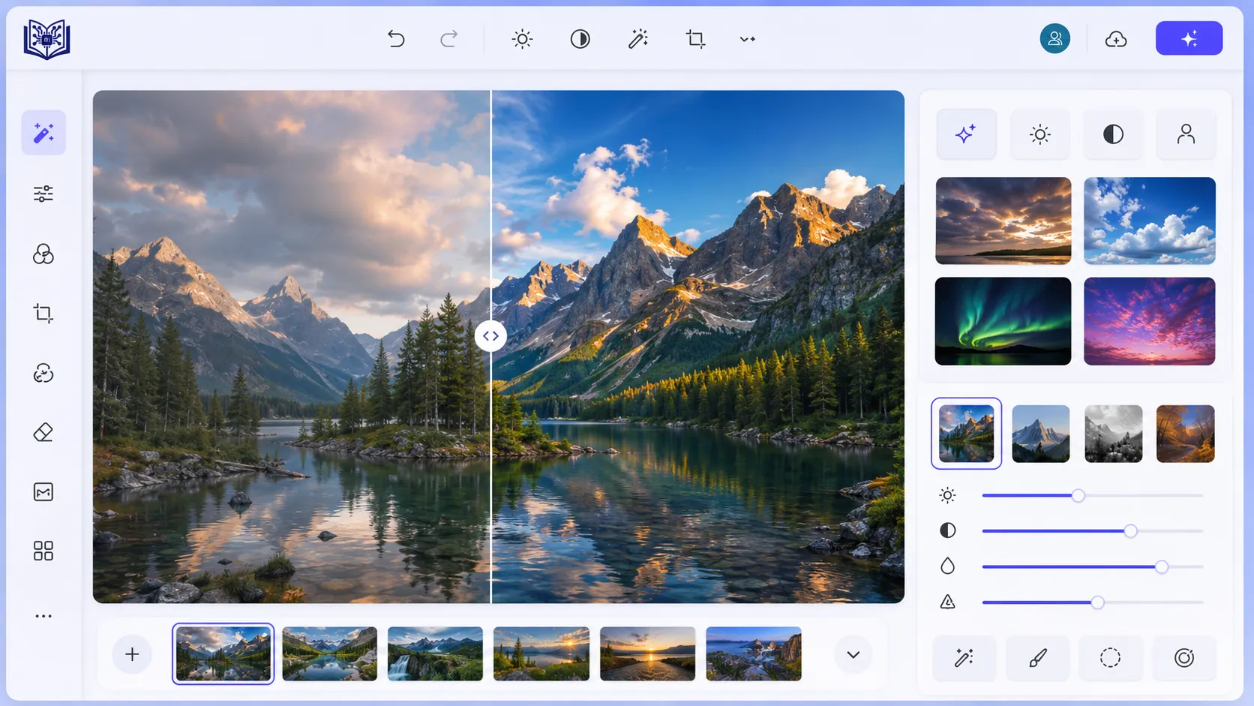This screenshot has width=1254, height=706.
Task: Open more options ellipsis in left sidebar
Action: pos(43,616)
